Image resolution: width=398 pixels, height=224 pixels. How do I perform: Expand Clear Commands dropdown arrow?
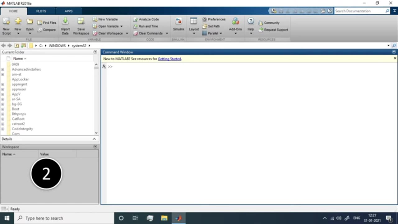click(167, 33)
